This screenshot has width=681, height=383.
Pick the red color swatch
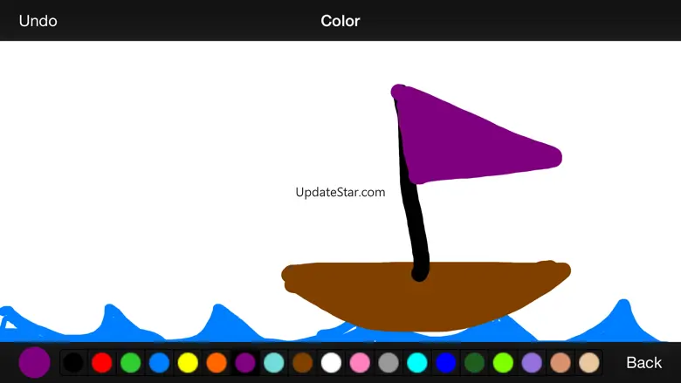[x=102, y=363]
